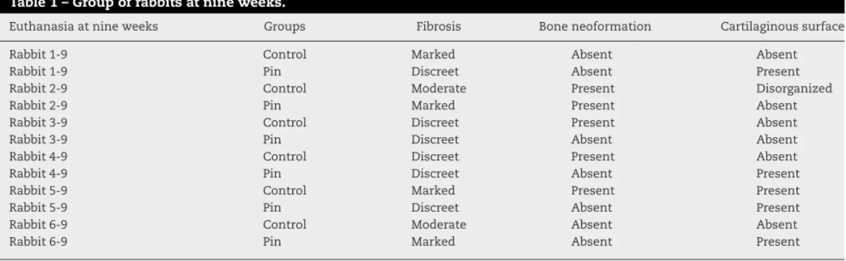Click the 'Cartilaginous surface' column header

click(x=782, y=27)
